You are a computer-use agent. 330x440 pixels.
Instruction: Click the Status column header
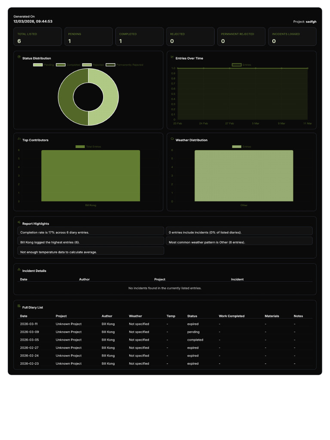click(192, 316)
